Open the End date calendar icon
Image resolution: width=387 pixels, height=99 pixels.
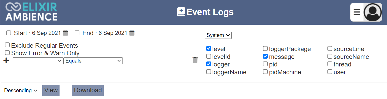132,33
